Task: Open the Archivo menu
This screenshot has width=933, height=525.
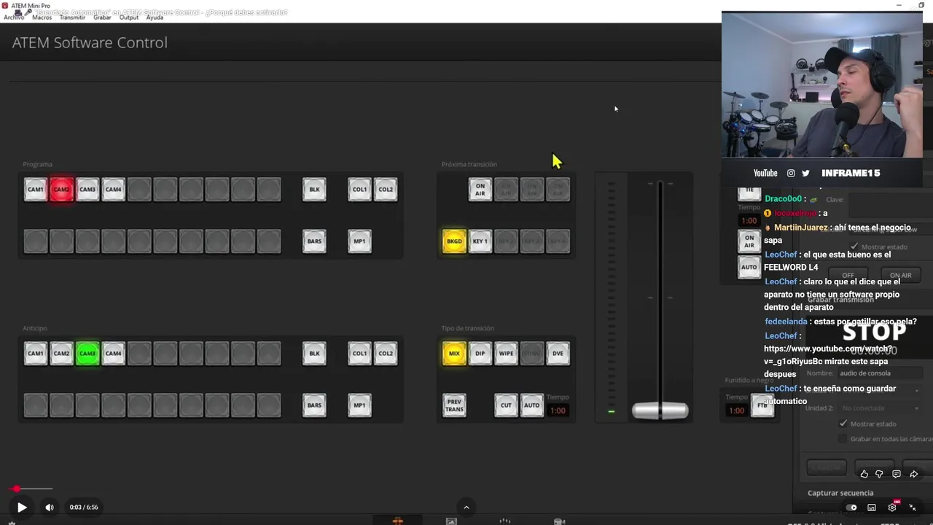Action: click(14, 17)
